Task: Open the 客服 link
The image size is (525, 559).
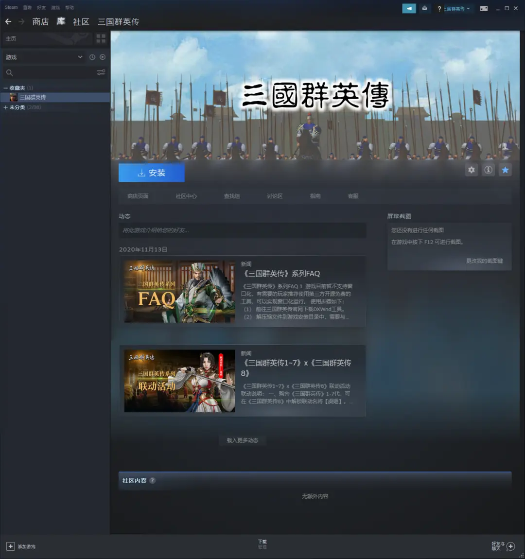Action: click(353, 196)
